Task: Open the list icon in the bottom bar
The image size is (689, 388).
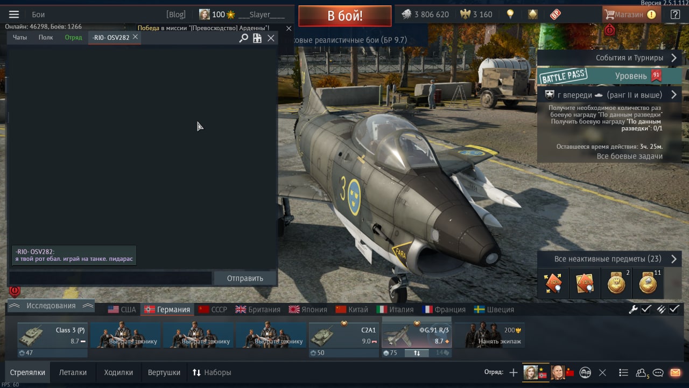Action: (623, 372)
